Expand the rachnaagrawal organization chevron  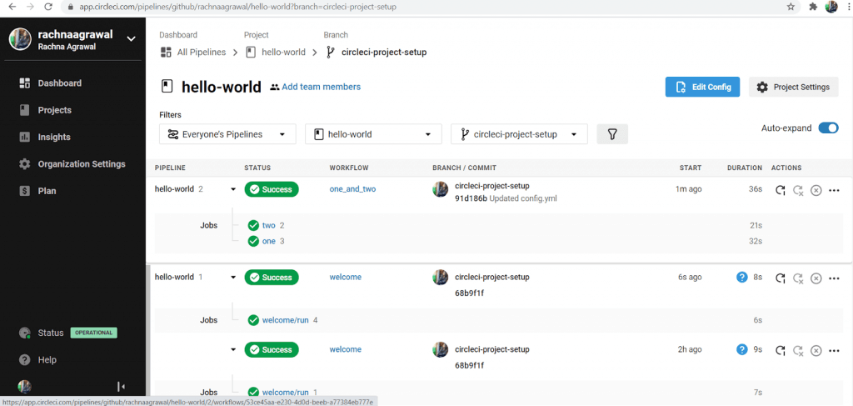(x=131, y=38)
